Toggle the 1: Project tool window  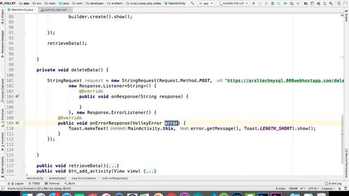[2, 17]
